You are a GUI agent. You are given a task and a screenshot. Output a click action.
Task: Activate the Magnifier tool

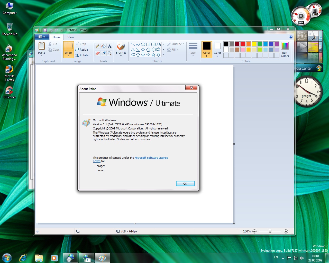(110, 53)
